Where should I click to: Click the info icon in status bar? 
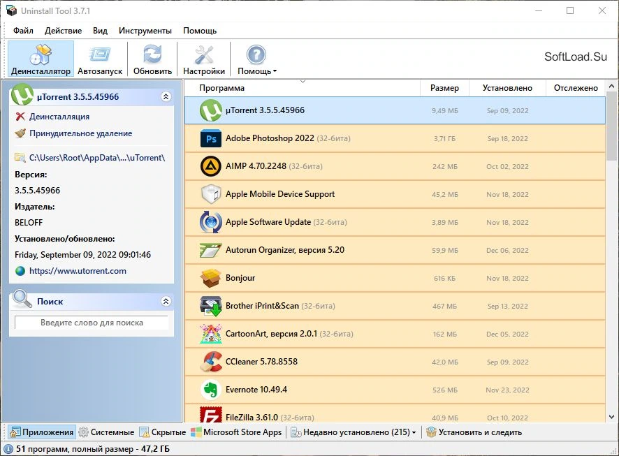click(x=8, y=449)
